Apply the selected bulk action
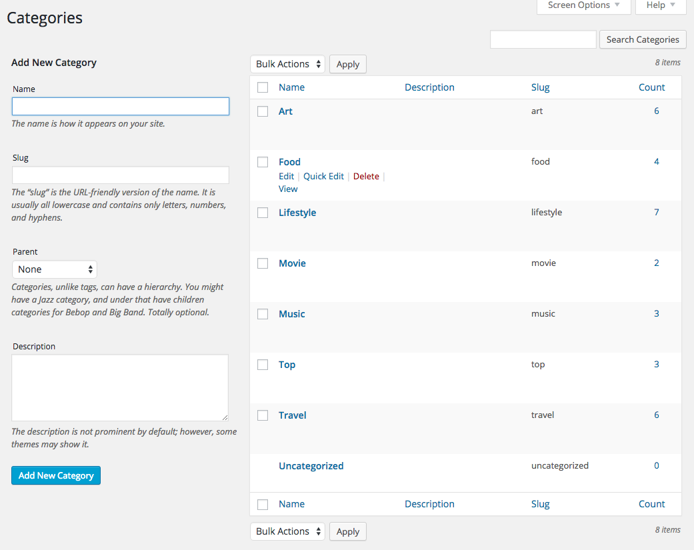The height and width of the screenshot is (550, 694). [347, 64]
